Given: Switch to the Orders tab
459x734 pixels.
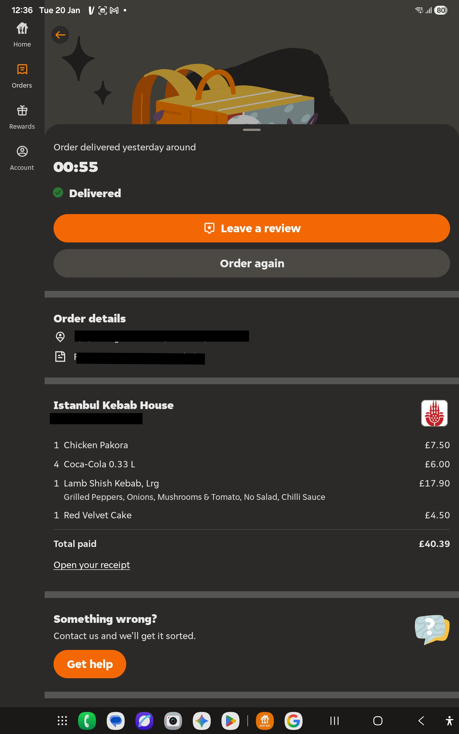Looking at the screenshot, I should (x=22, y=76).
